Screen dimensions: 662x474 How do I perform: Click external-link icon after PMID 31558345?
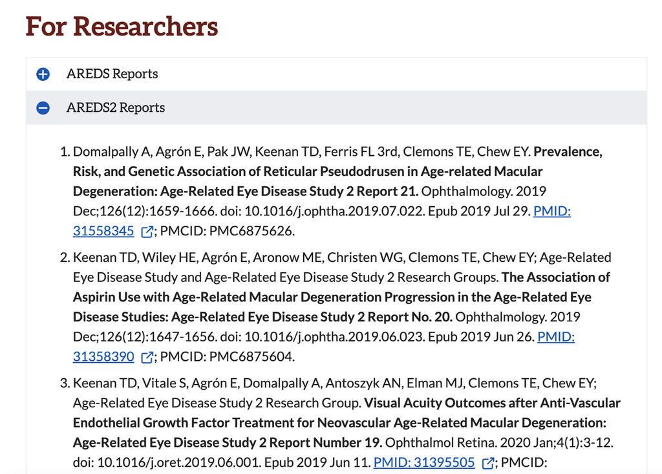click(x=147, y=232)
